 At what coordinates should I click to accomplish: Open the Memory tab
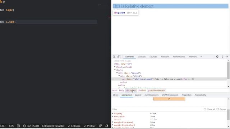pos(193,57)
